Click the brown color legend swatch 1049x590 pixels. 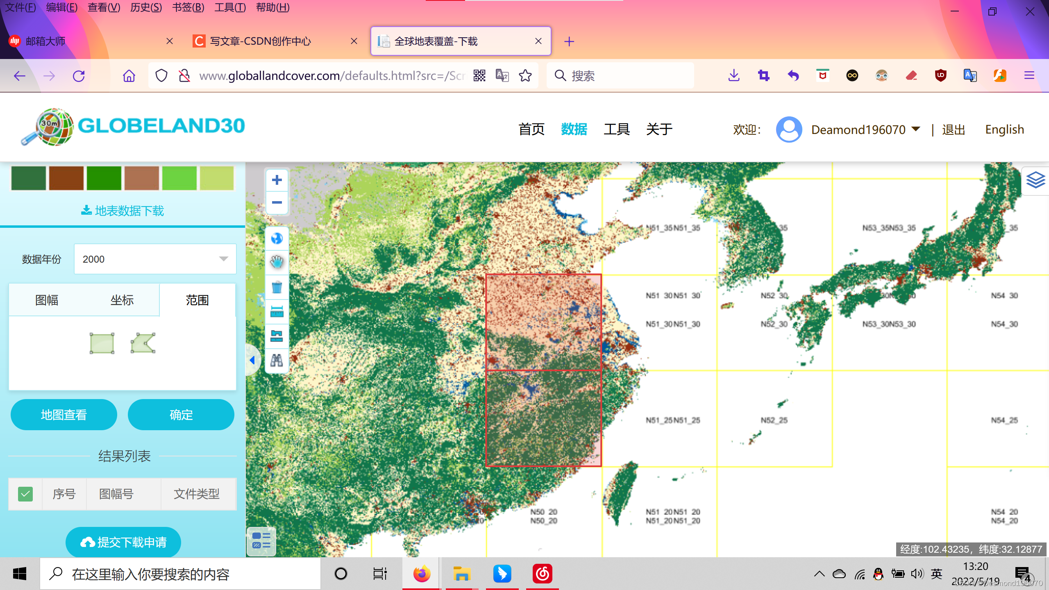click(x=66, y=178)
